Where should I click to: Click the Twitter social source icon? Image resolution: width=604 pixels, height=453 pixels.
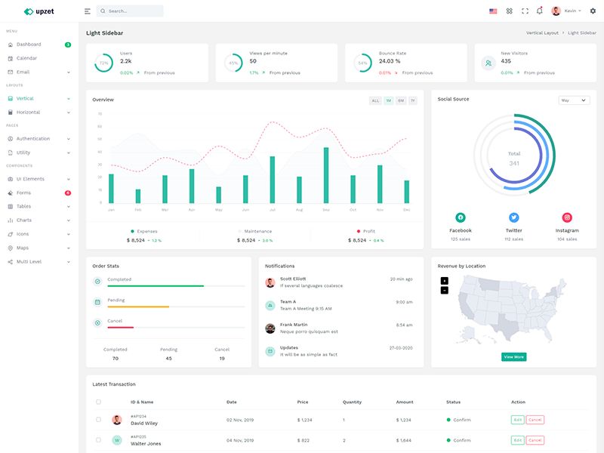513,217
